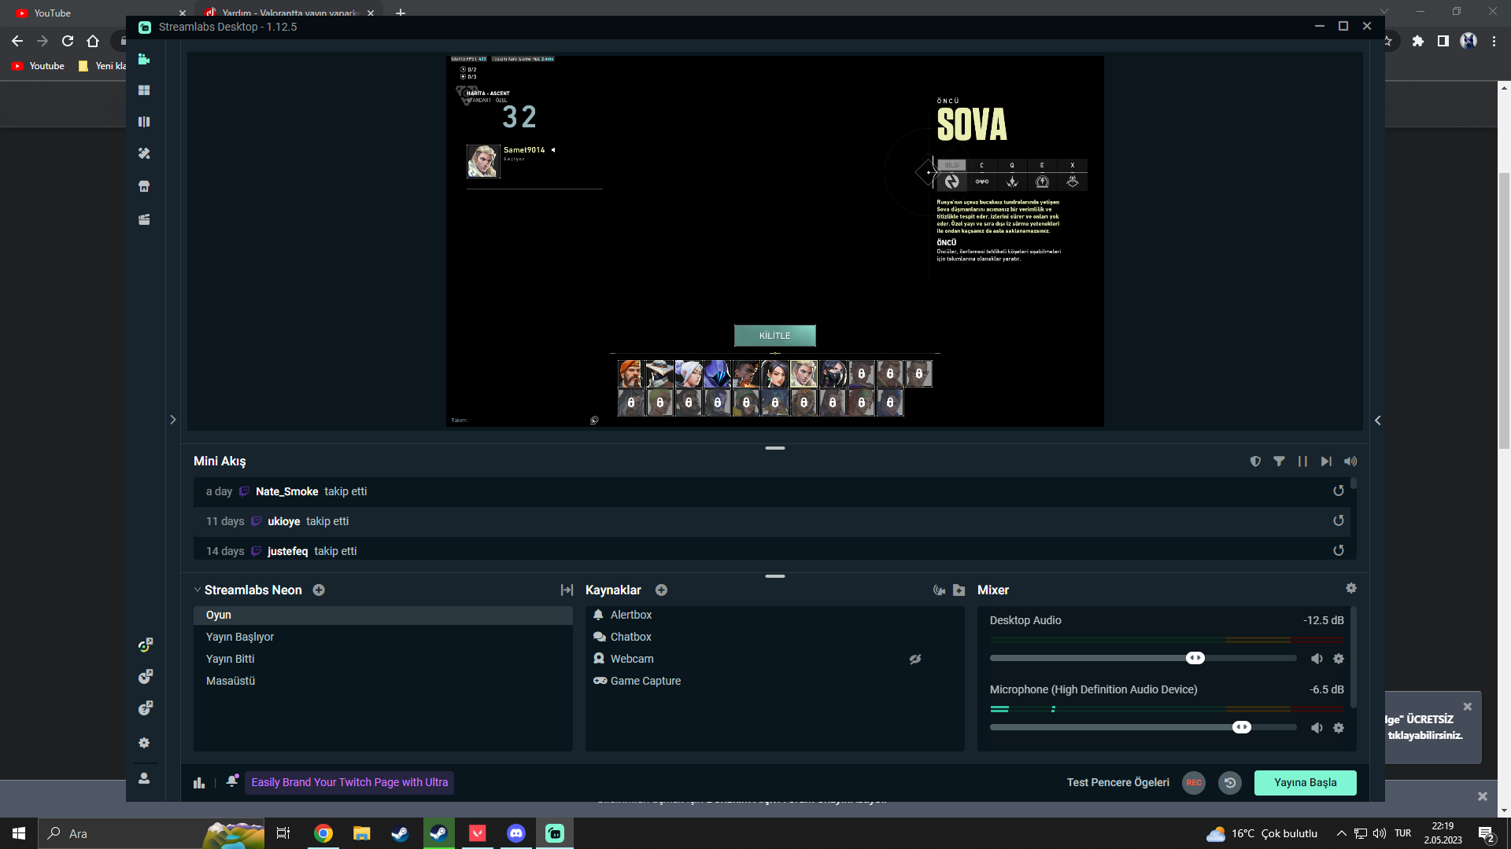Open the App Store sidebar icon
Screen dimensions: 1511x849
(x=144, y=186)
